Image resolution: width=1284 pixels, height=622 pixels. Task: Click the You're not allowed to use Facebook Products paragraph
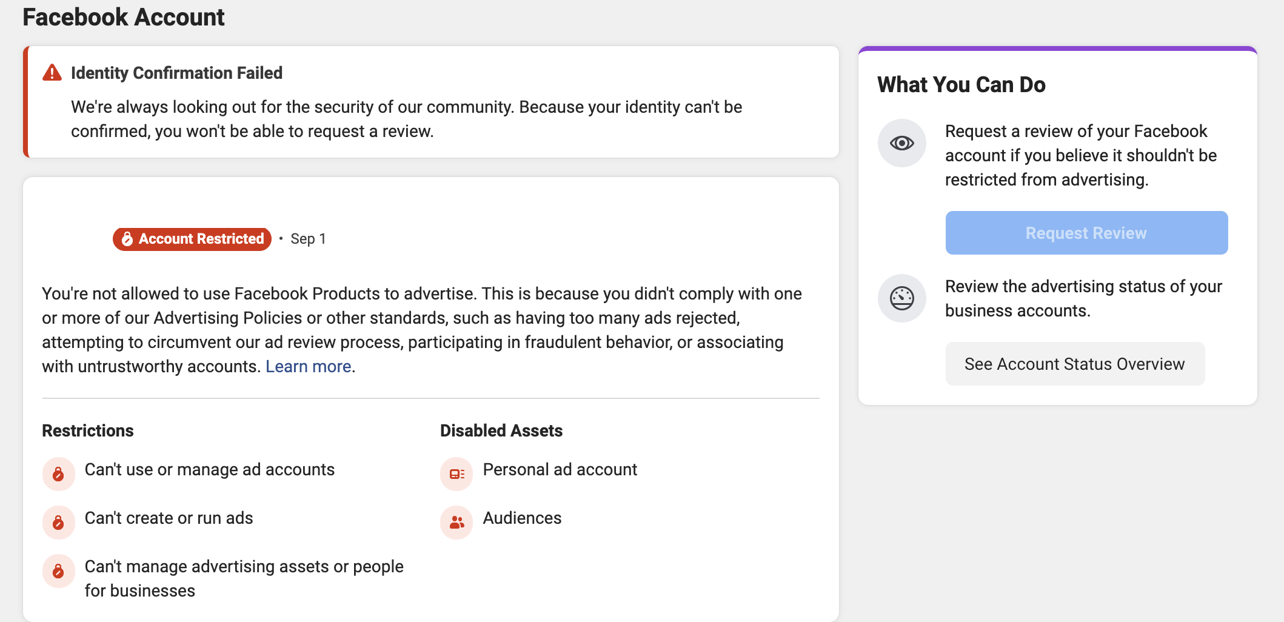click(x=422, y=330)
